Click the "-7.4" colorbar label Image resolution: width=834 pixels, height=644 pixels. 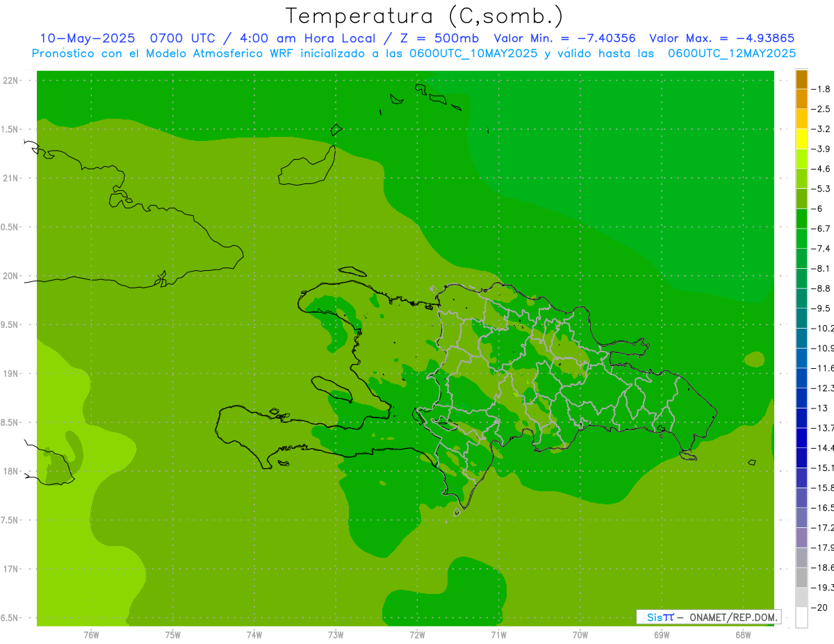tap(821, 248)
